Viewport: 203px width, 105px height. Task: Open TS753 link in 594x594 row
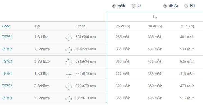[7, 61]
